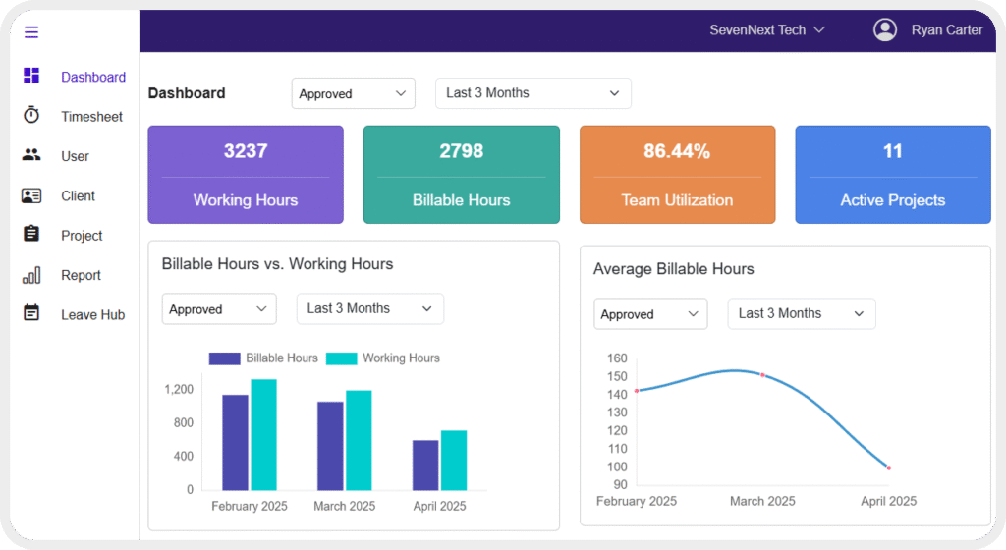Image resolution: width=1006 pixels, height=550 pixels.
Task: Click the Client ID card icon
Action: click(31, 195)
